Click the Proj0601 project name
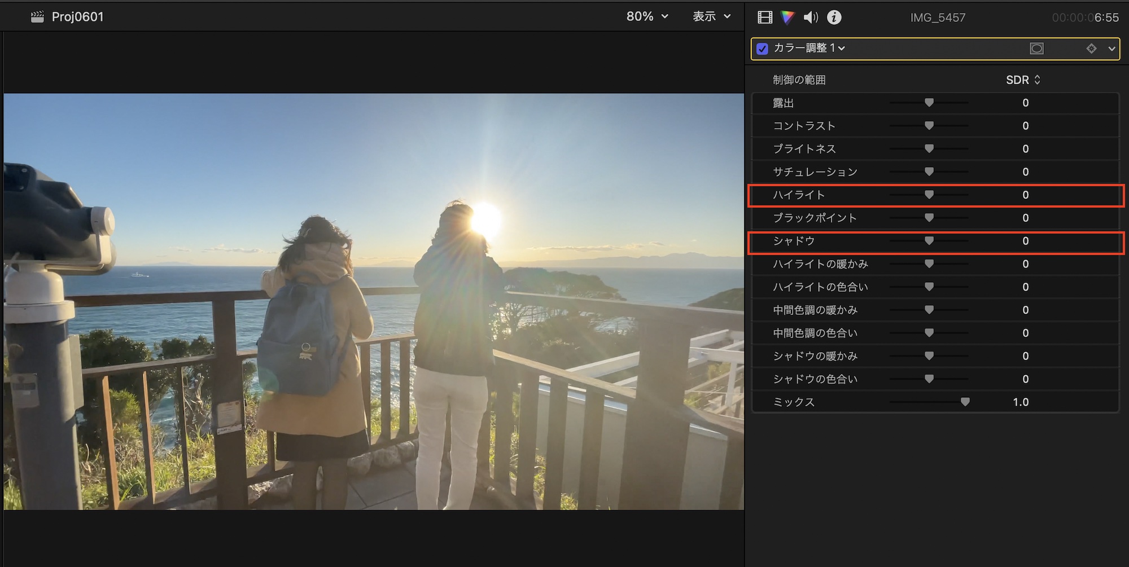Image resolution: width=1129 pixels, height=567 pixels. 78,17
